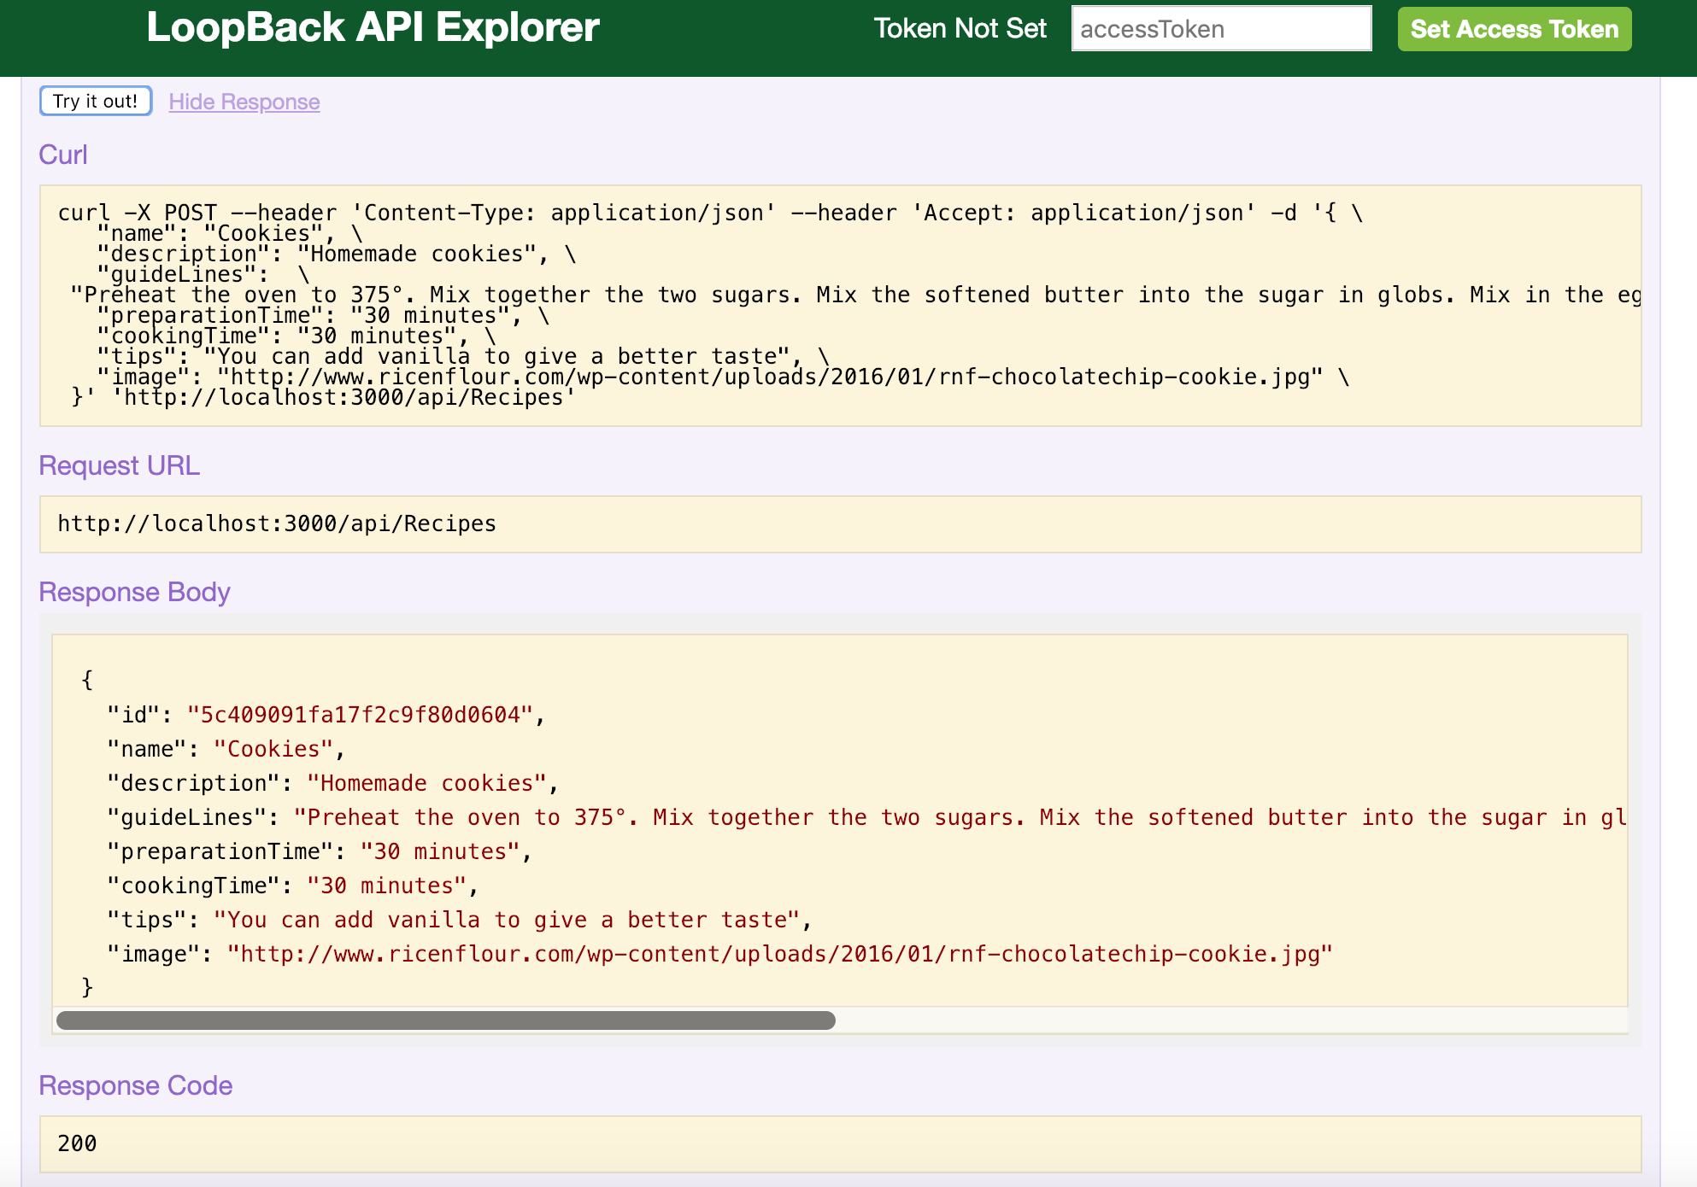Click the id value in response body
This screenshot has width=1697, height=1187.
tap(360, 715)
